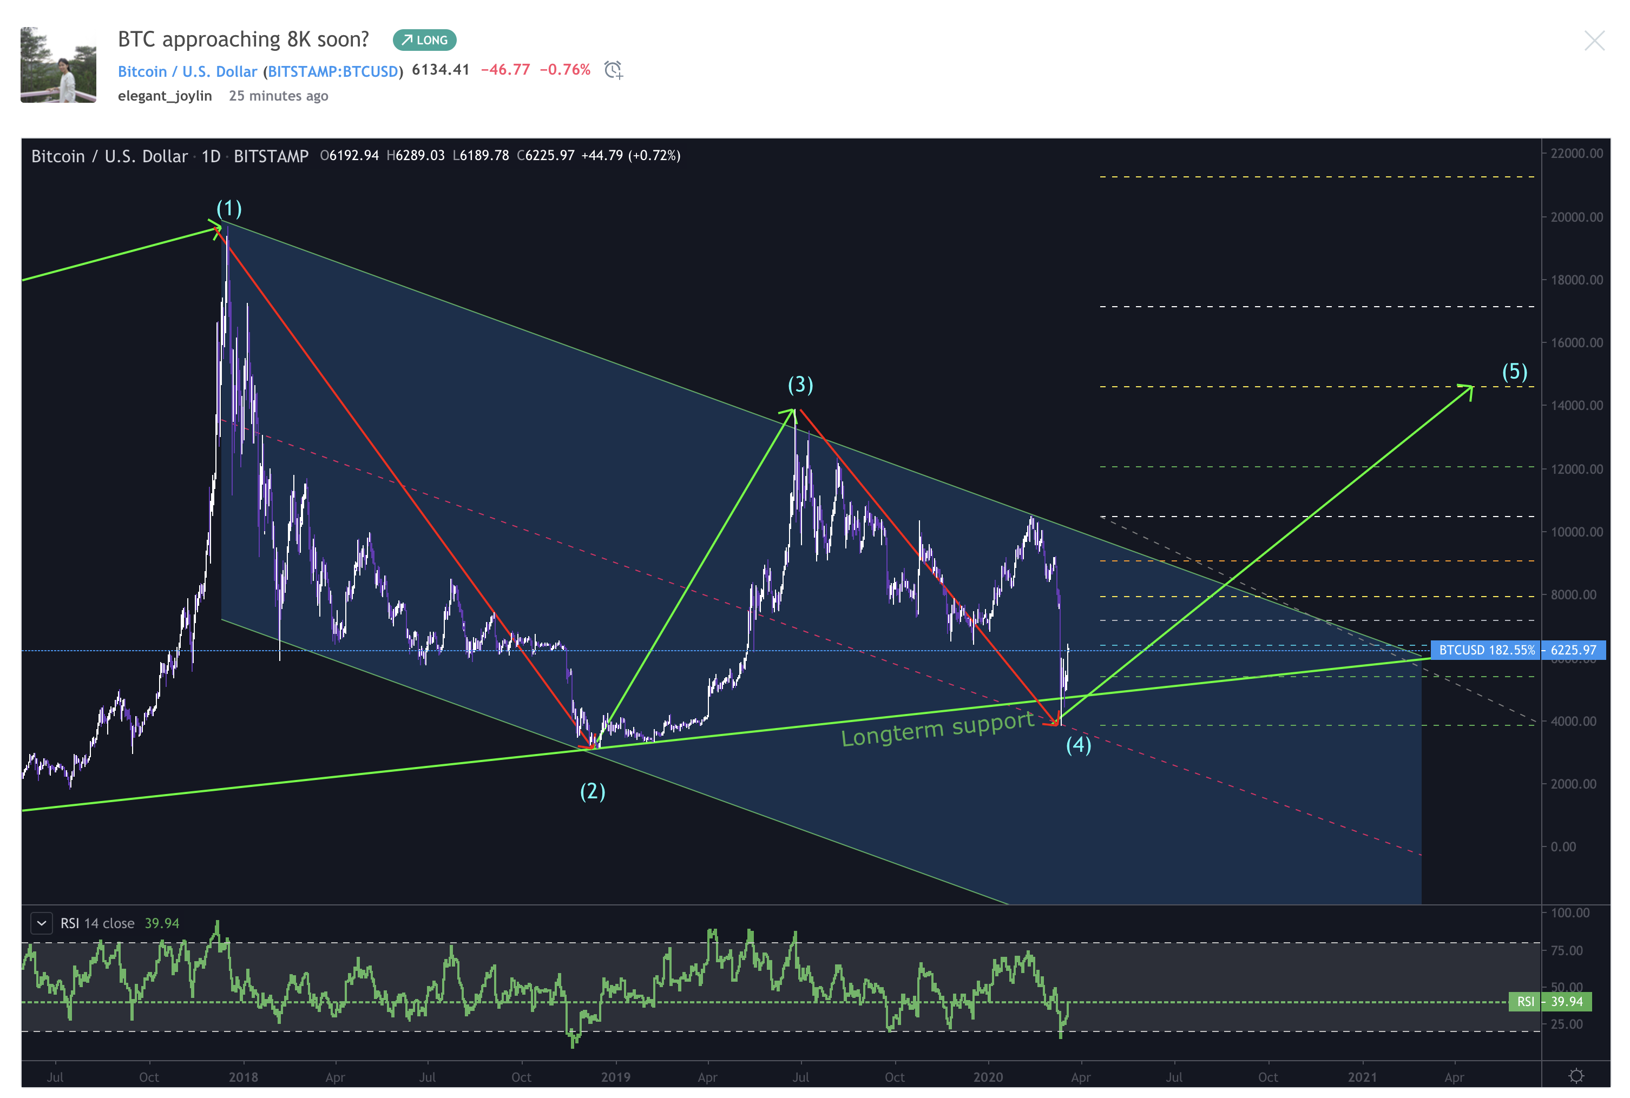This screenshot has width=1630, height=1098.
Task: Click the author's profile avatar photo
Action: click(x=58, y=65)
